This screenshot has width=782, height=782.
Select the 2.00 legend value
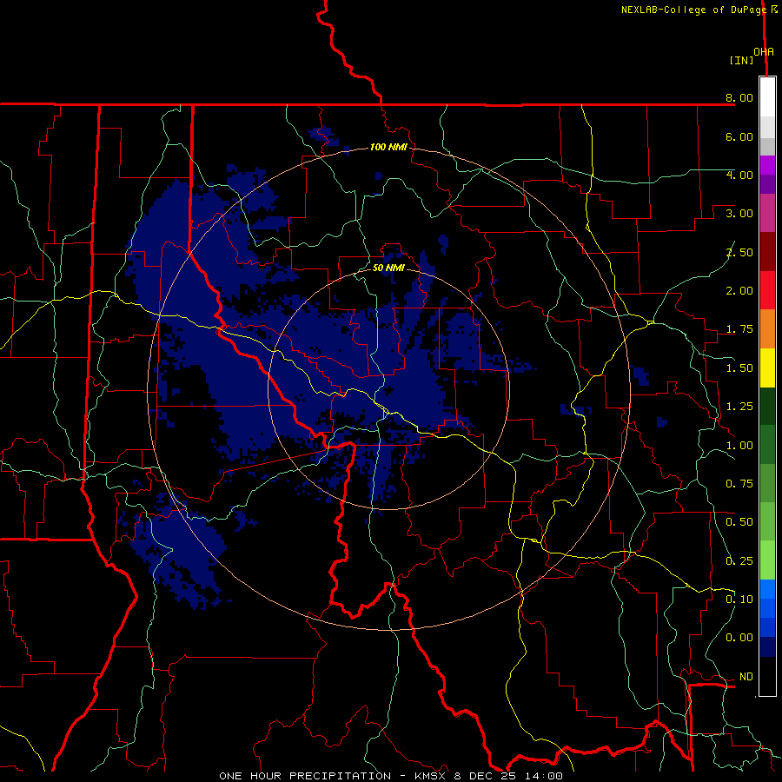pyautogui.click(x=739, y=291)
